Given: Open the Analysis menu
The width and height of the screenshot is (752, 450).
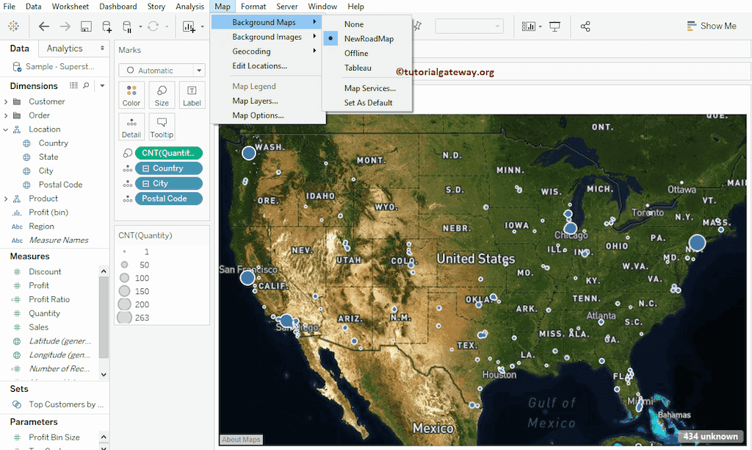Looking at the screenshot, I should coord(189,6).
